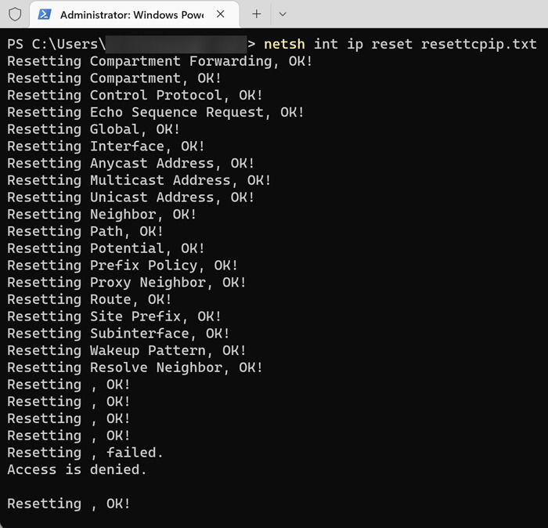Click the netsh command word
Viewport: 548px width, 528px height.
(x=284, y=44)
